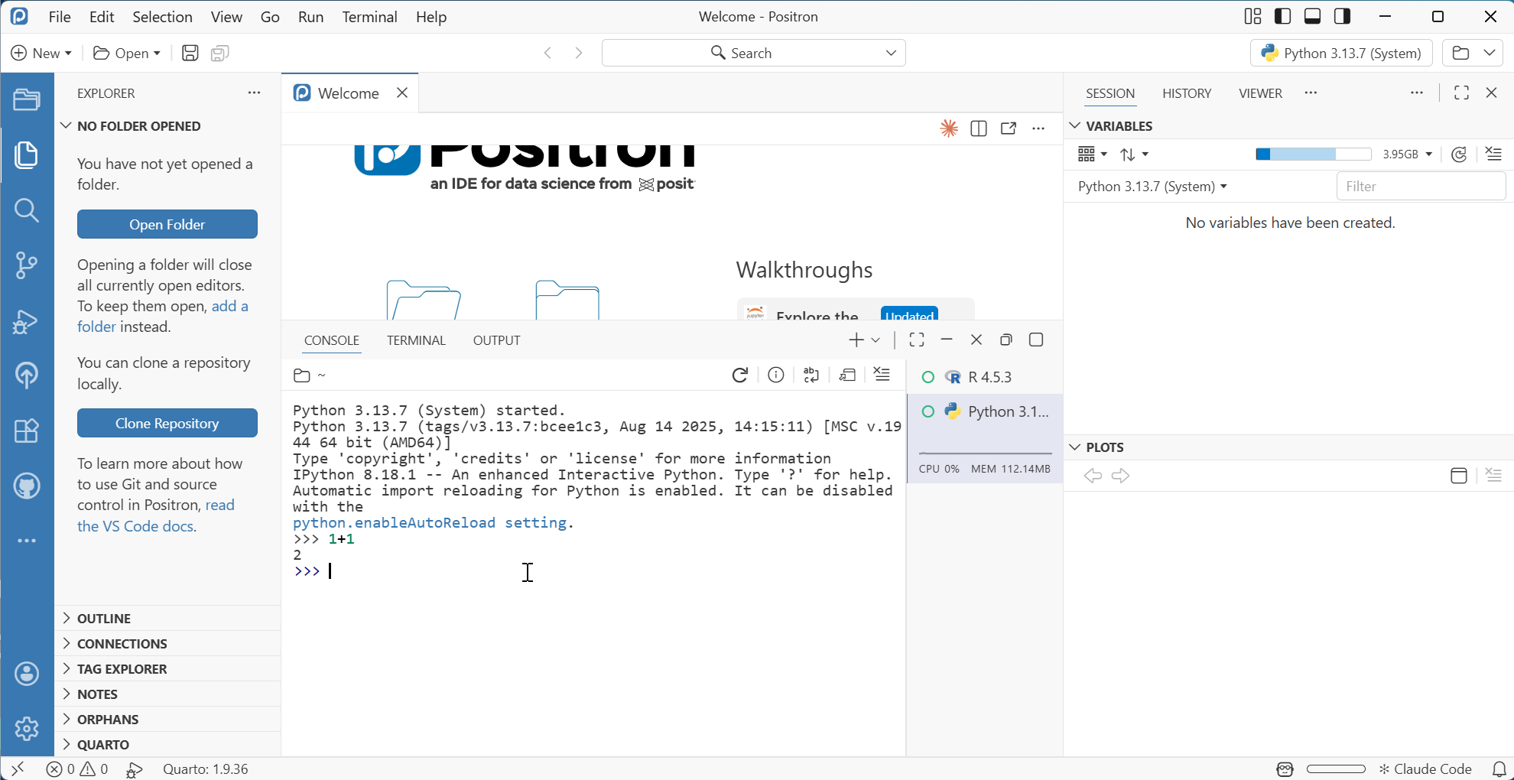Image resolution: width=1514 pixels, height=780 pixels.
Task: Click the memory usage bar in Variables
Action: 1313,154
